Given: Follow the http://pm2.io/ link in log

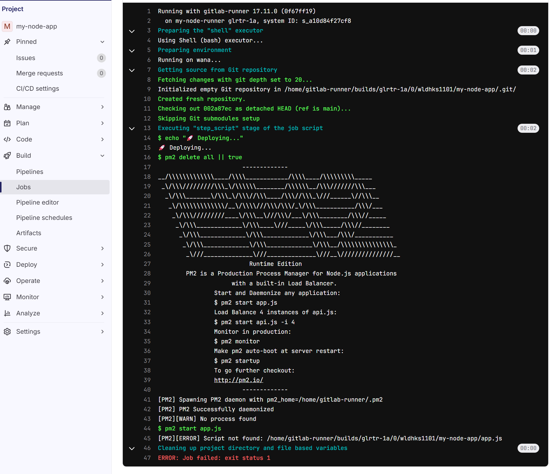Looking at the screenshot, I should (239, 380).
